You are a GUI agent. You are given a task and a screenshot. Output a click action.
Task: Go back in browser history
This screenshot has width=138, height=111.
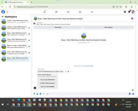2,7
